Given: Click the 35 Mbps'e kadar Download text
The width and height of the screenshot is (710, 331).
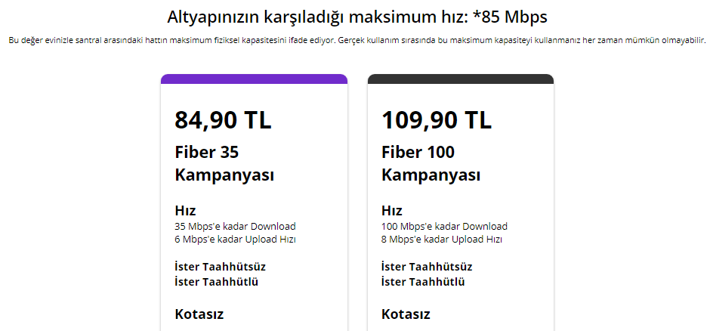Looking at the screenshot, I should tap(235, 226).
